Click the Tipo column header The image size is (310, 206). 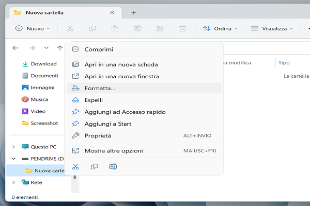284,63
